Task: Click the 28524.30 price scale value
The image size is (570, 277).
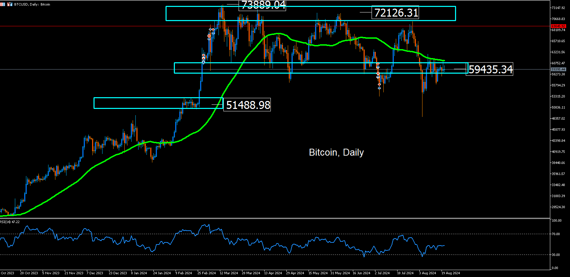Action: (x=559, y=207)
